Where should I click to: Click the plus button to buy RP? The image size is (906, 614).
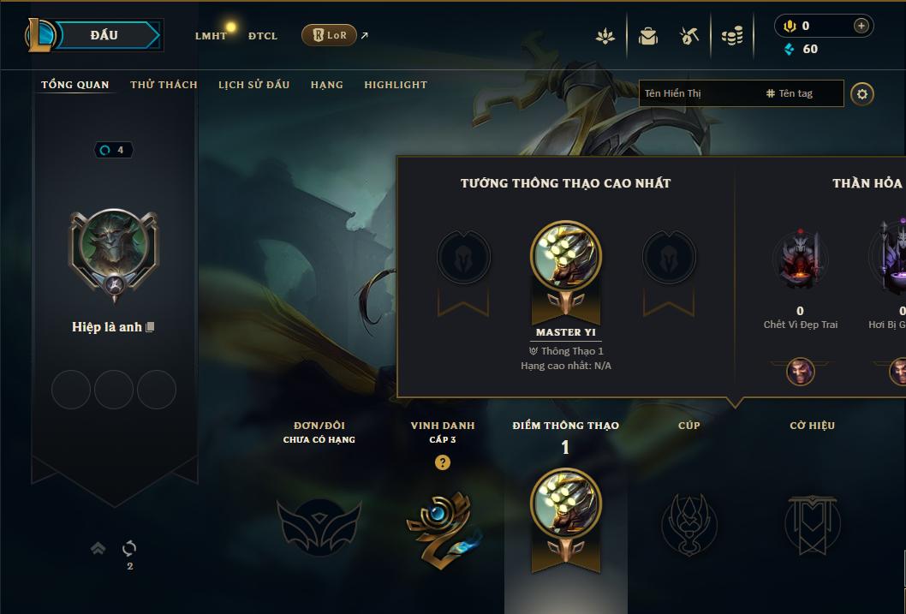pos(861,26)
